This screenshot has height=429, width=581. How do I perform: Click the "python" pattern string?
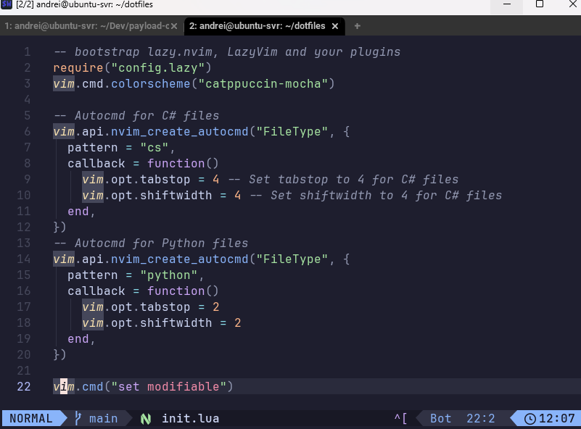click(168, 275)
